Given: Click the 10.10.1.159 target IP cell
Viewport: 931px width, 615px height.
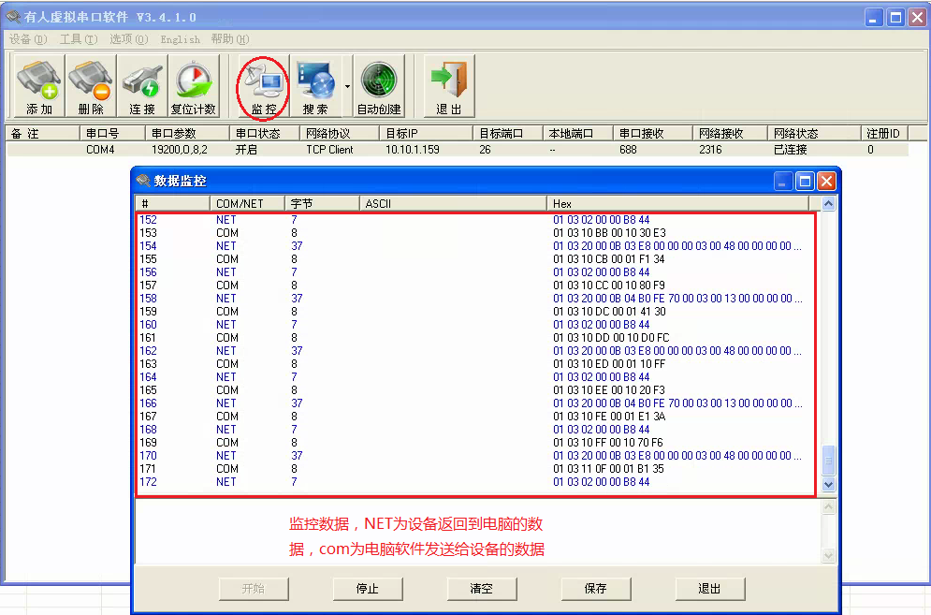Looking at the screenshot, I should click(x=413, y=150).
